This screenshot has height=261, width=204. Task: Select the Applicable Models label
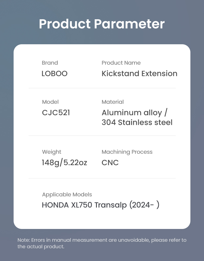[67, 194]
